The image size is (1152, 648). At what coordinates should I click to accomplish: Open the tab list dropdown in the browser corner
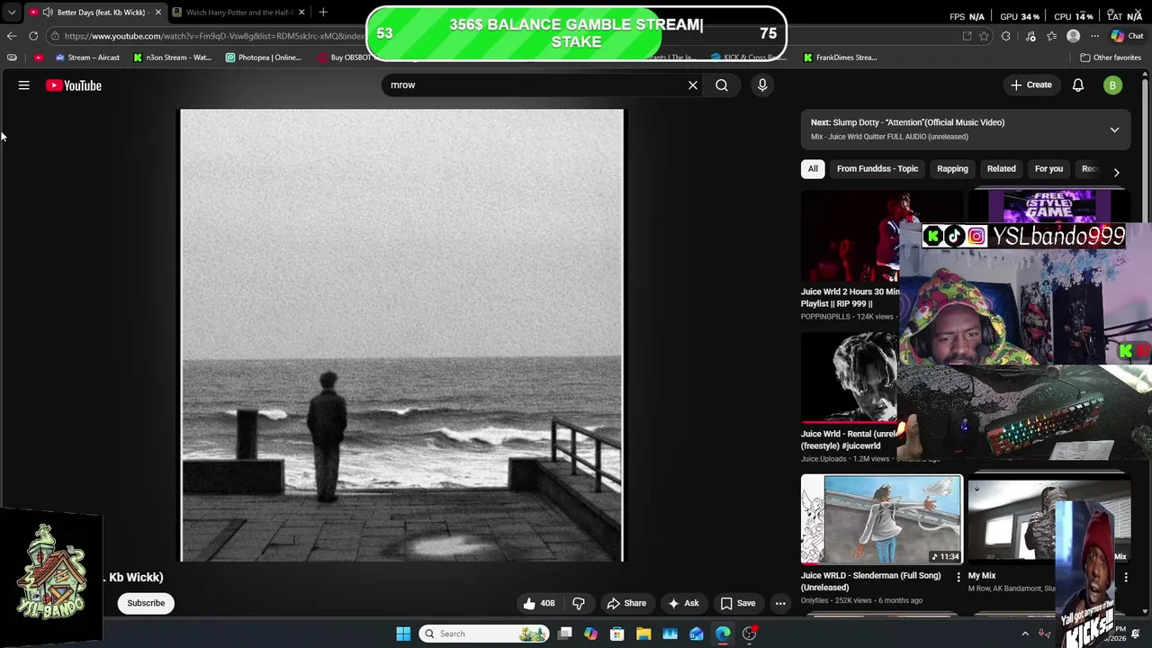(12, 13)
